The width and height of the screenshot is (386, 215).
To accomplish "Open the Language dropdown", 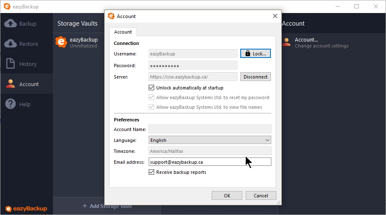I will [210, 140].
